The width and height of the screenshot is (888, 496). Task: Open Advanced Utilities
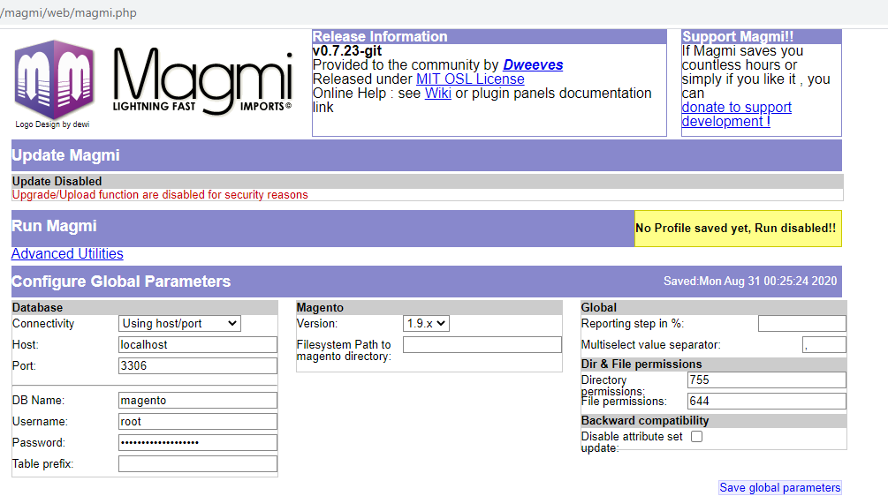[67, 254]
